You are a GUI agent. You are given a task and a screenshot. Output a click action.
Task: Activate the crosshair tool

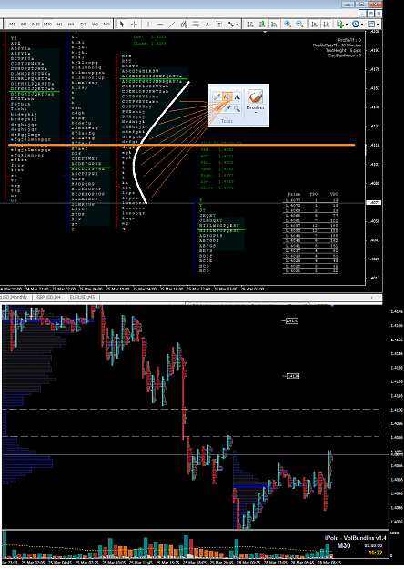tap(134, 24)
